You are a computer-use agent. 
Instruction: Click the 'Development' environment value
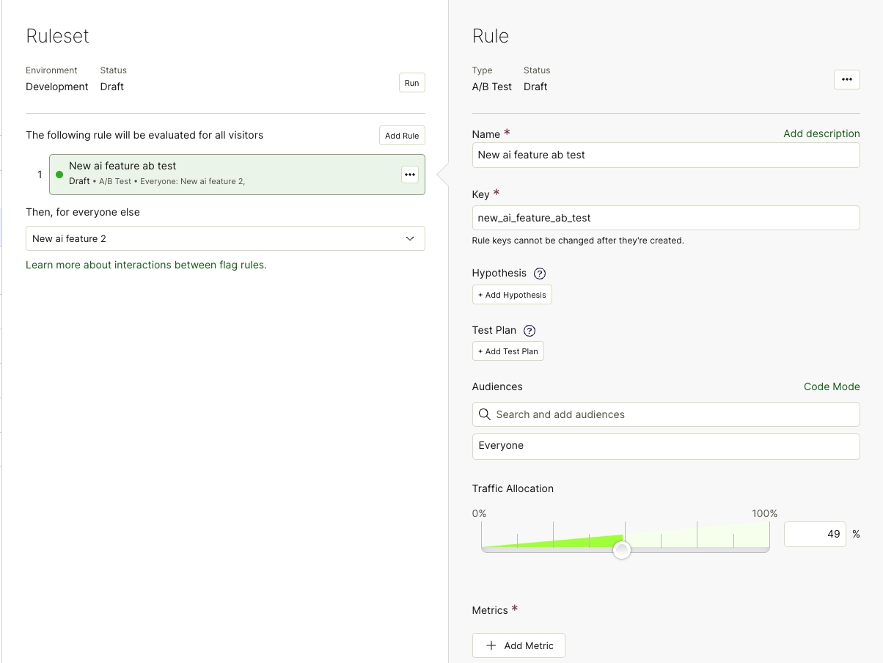pos(57,87)
